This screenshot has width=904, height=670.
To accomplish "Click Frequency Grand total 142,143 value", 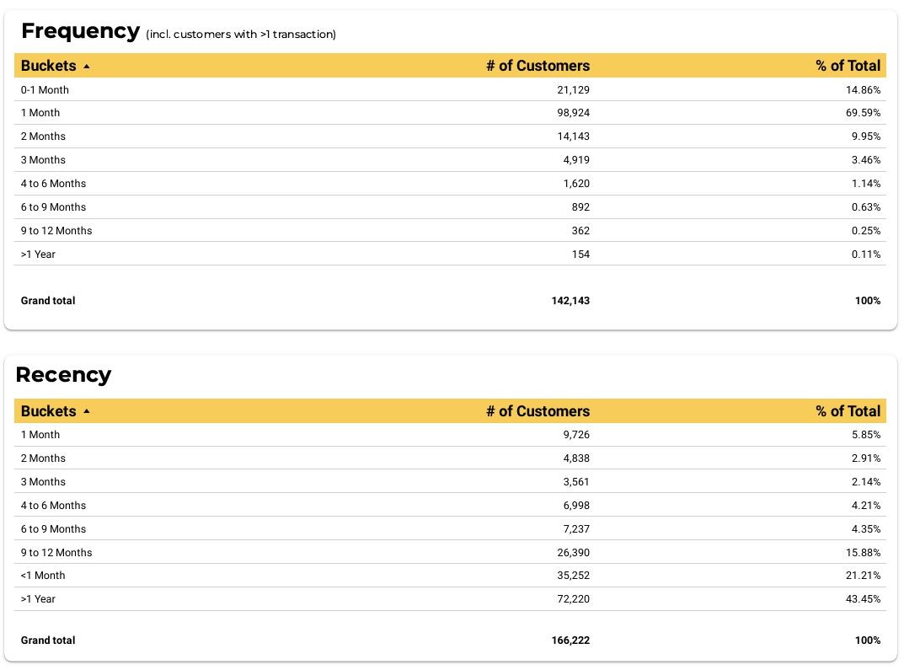I will pos(570,301).
